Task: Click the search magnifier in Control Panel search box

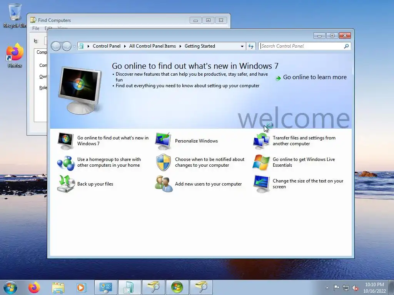Action: [x=346, y=46]
